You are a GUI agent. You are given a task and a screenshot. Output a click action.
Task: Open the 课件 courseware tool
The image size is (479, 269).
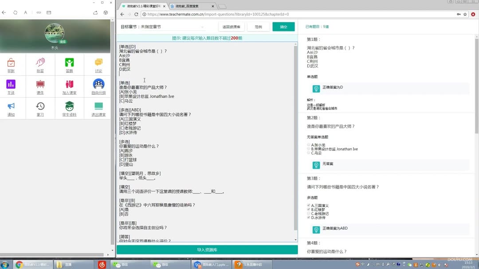40,87
